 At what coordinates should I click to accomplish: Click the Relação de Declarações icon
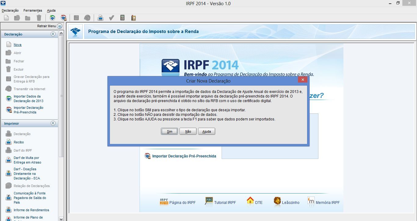coord(9,186)
